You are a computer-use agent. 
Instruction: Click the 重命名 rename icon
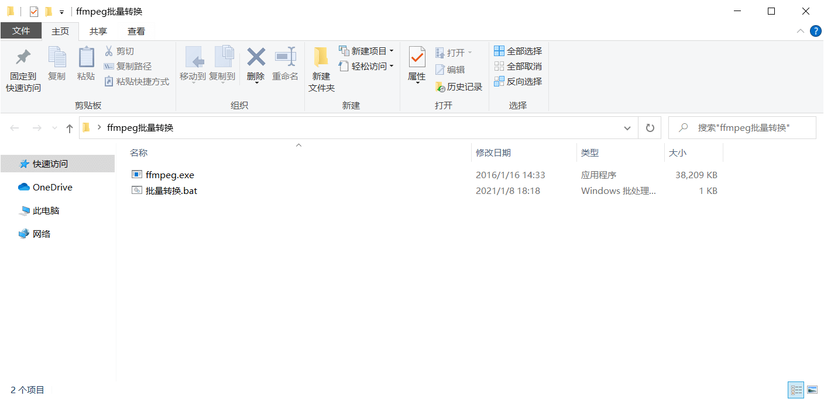coord(285,57)
